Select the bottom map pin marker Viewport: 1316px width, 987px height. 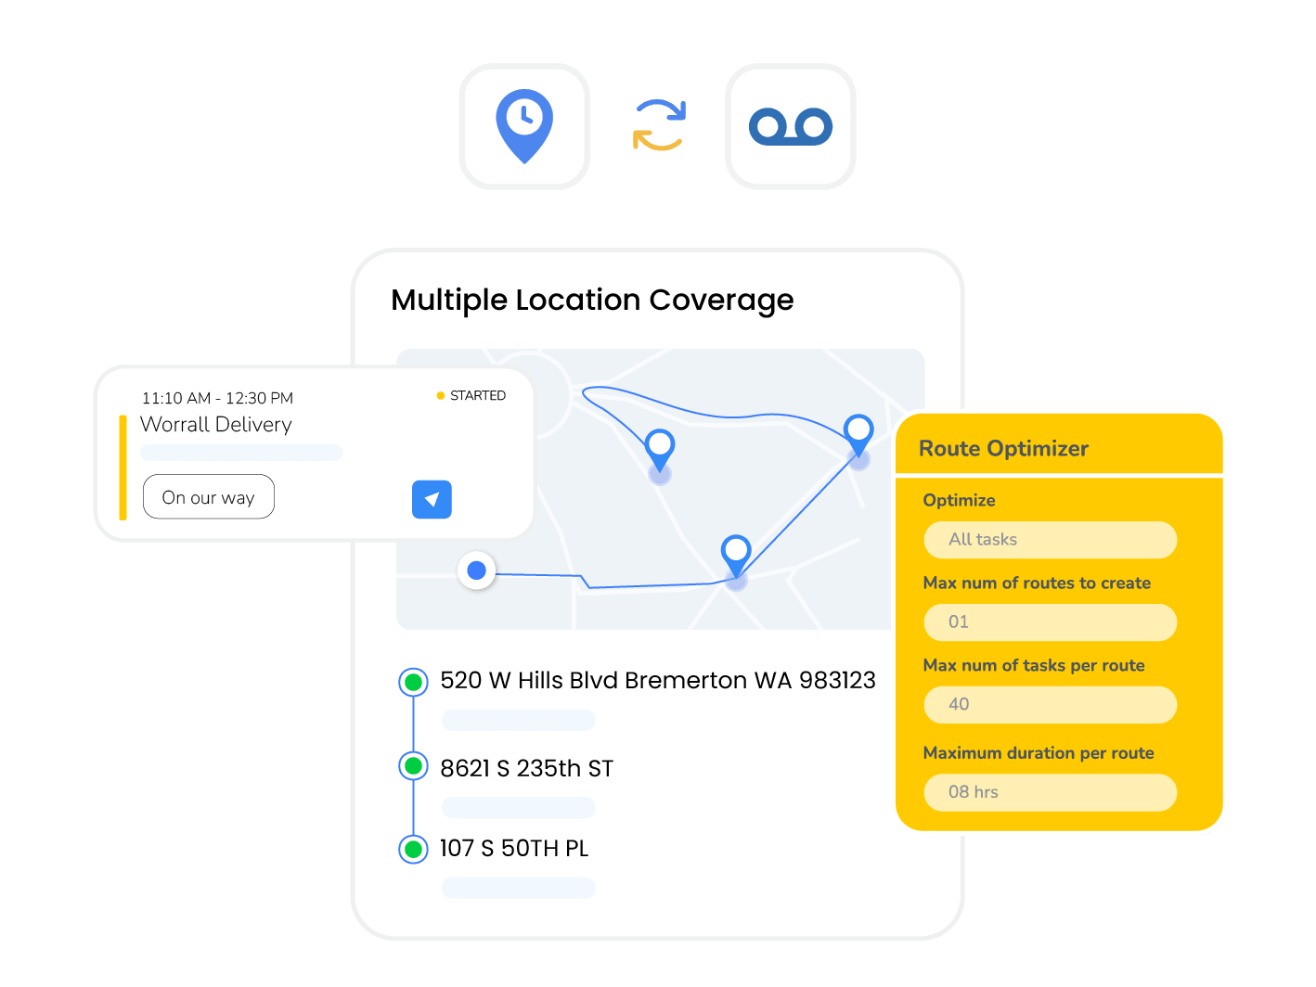click(736, 552)
